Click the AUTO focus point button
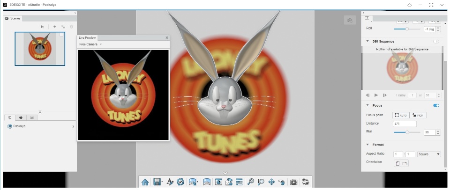This screenshot has height=190, width=450. point(401,115)
